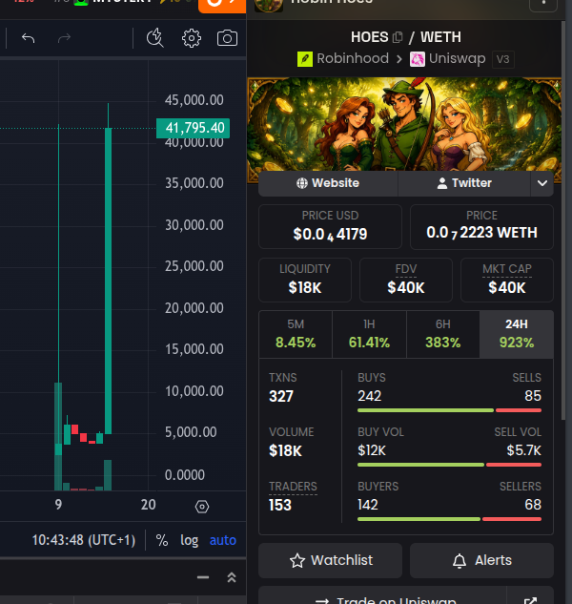Toggle the log scale mode
Image resolution: width=572 pixels, height=604 pixels.
click(x=189, y=540)
